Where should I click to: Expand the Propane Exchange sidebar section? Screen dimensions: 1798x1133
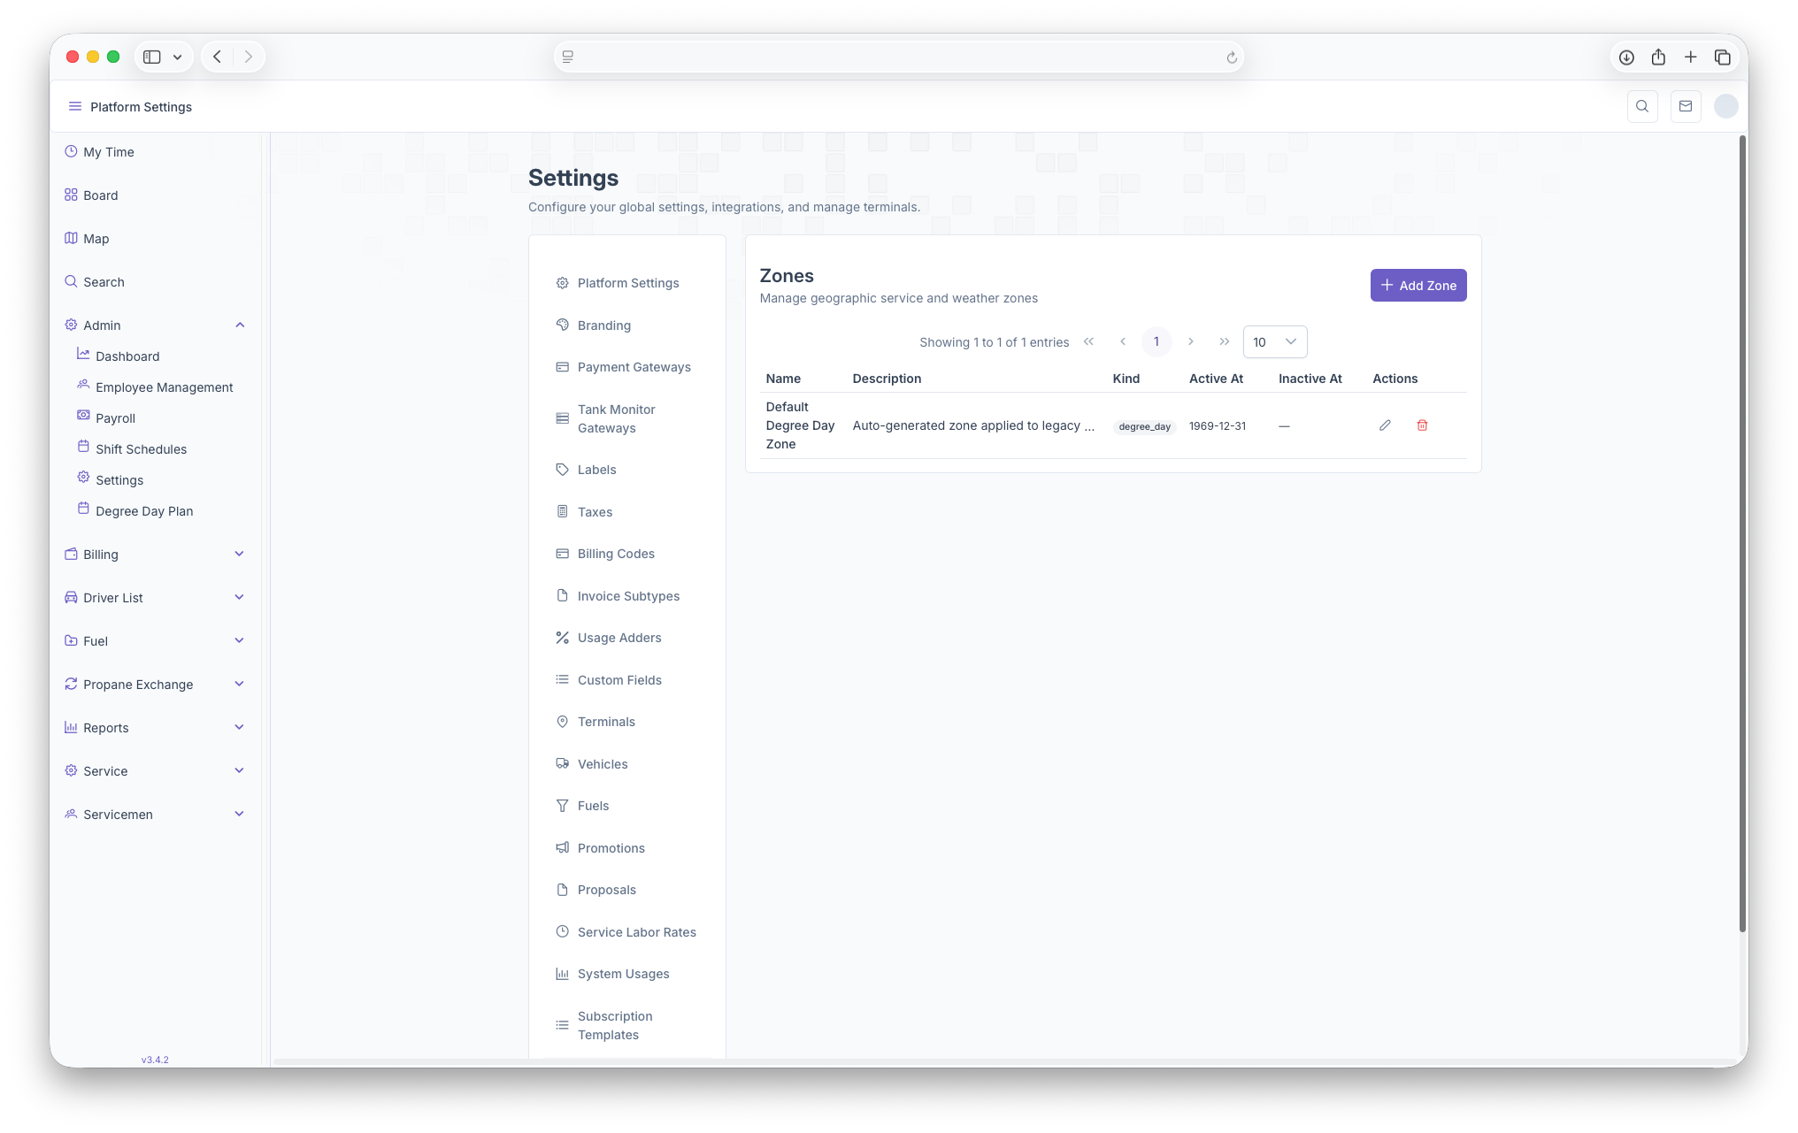pyautogui.click(x=239, y=685)
